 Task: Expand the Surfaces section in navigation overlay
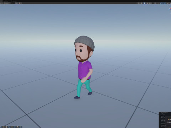click(x=163, y=114)
